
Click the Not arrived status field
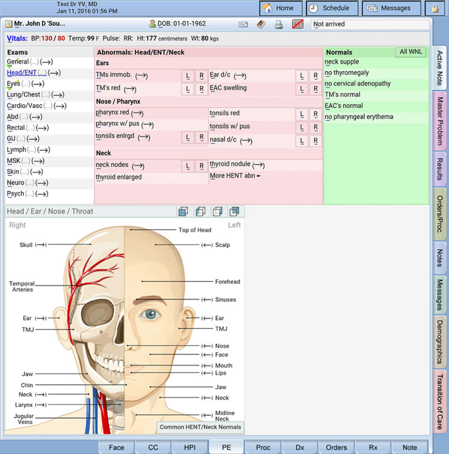pos(369,24)
